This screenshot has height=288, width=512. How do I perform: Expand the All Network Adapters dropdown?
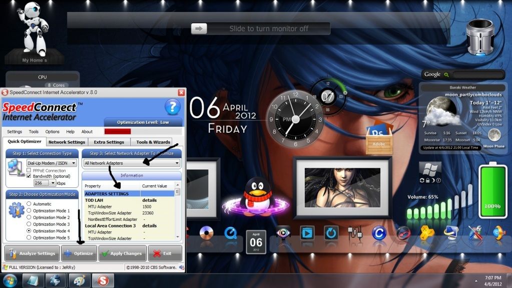[132, 163]
